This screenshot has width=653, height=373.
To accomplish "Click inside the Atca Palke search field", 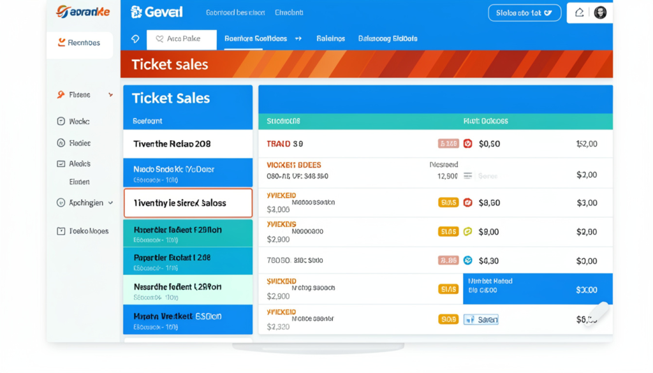I will pos(185,39).
